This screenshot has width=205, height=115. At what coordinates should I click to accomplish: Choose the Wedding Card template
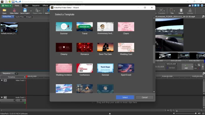point(126,47)
